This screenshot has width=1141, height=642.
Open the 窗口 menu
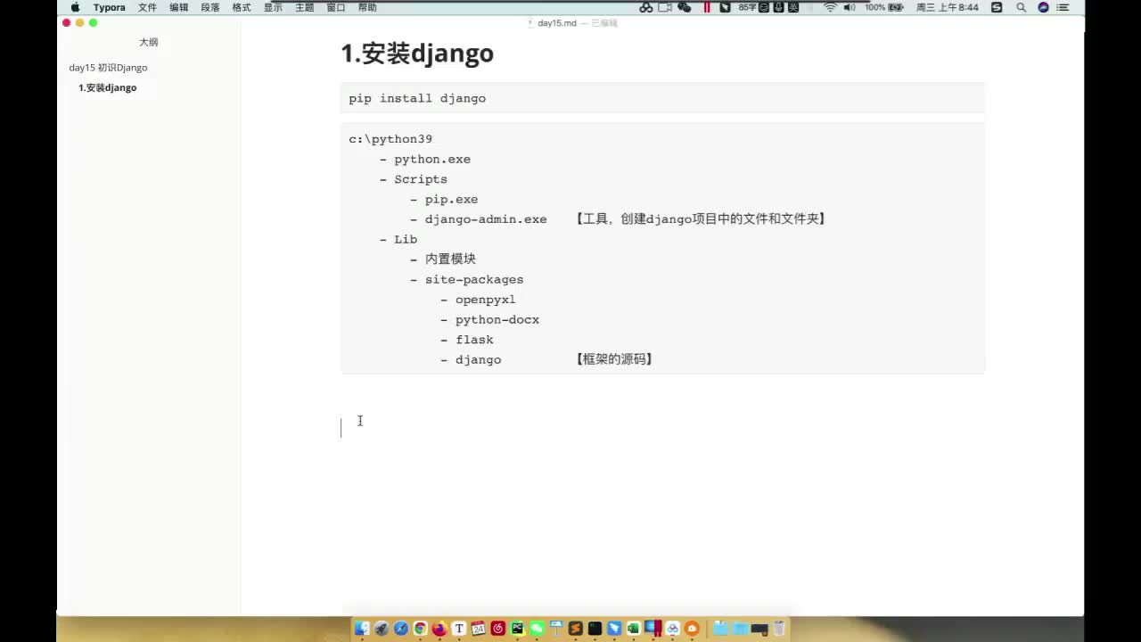tap(336, 7)
